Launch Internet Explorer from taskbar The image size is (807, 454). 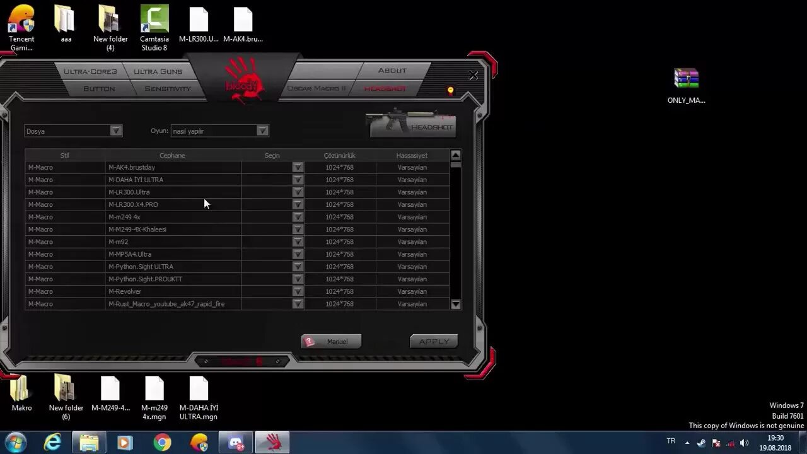coord(53,443)
